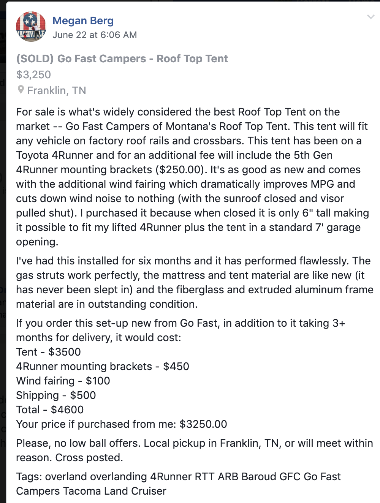Click the 'Please, no low ball offers' paragraph
Viewport: 380px width, 503px height.
(x=194, y=443)
